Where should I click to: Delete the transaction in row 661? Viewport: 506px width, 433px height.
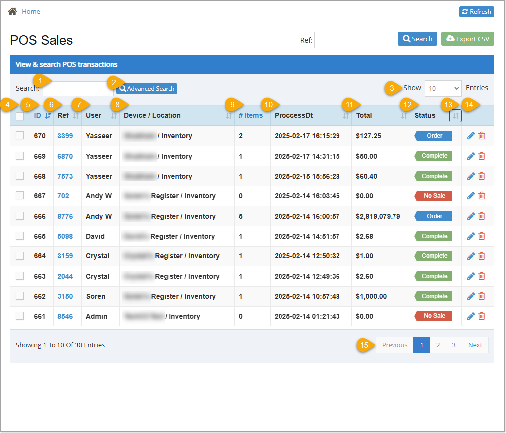(x=481, y=316)
